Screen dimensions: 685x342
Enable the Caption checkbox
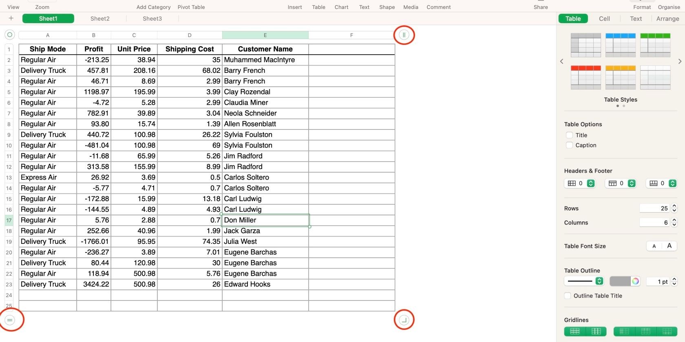569,145
